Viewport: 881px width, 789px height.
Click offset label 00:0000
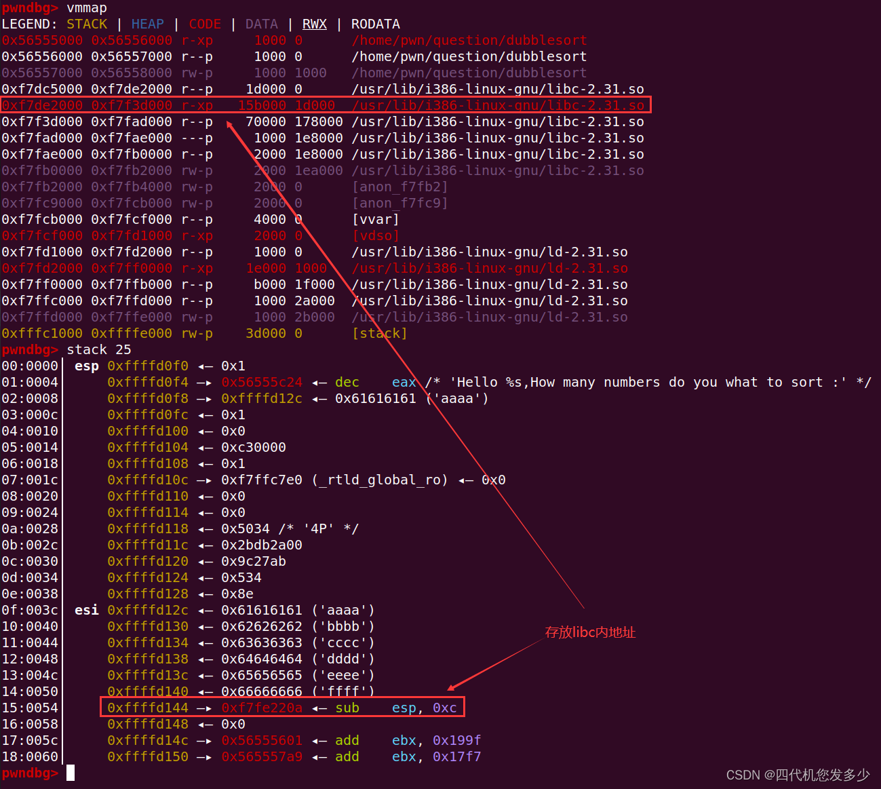[30, 366]
